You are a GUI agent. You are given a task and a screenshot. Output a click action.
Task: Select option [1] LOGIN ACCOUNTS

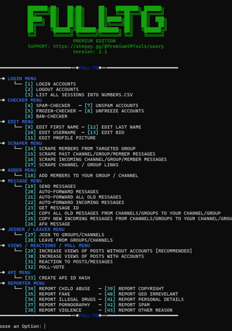pyautogui.click(x=50, y=84)
